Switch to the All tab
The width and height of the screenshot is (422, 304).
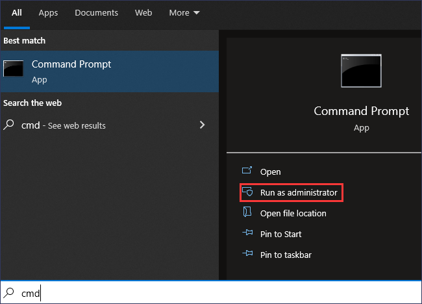(17, 13)
